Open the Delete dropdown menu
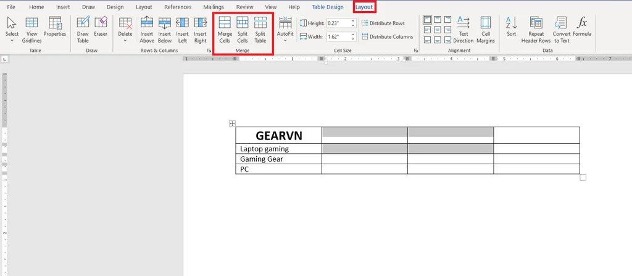The width and height of the screenshot is (632, 276). point(125,30)
